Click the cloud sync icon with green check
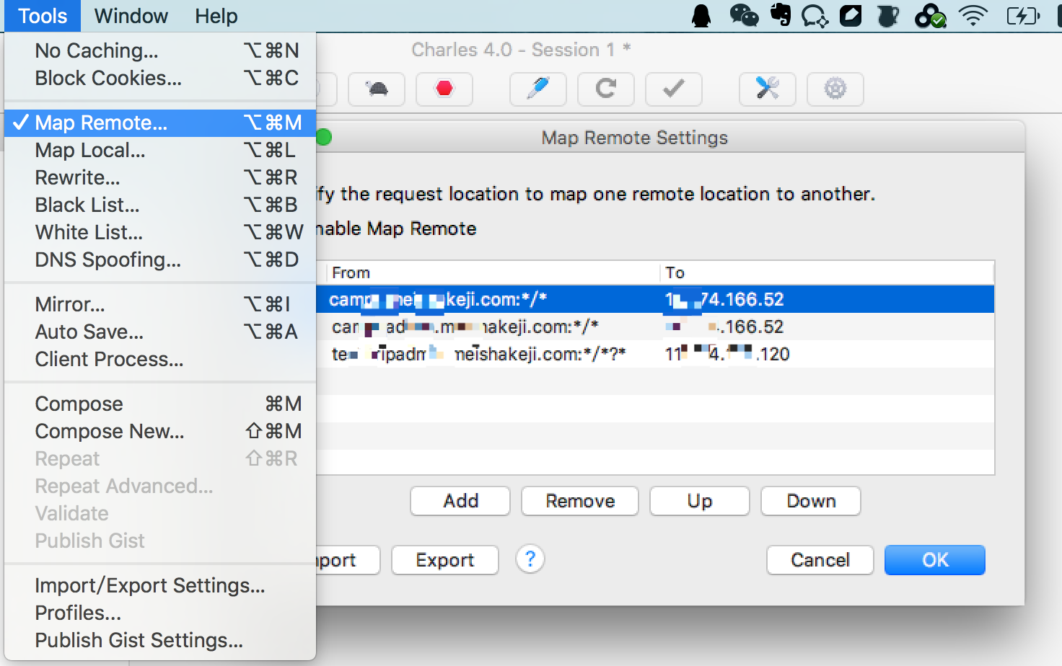Screen dimensions: 1062x666 [930, 16]
